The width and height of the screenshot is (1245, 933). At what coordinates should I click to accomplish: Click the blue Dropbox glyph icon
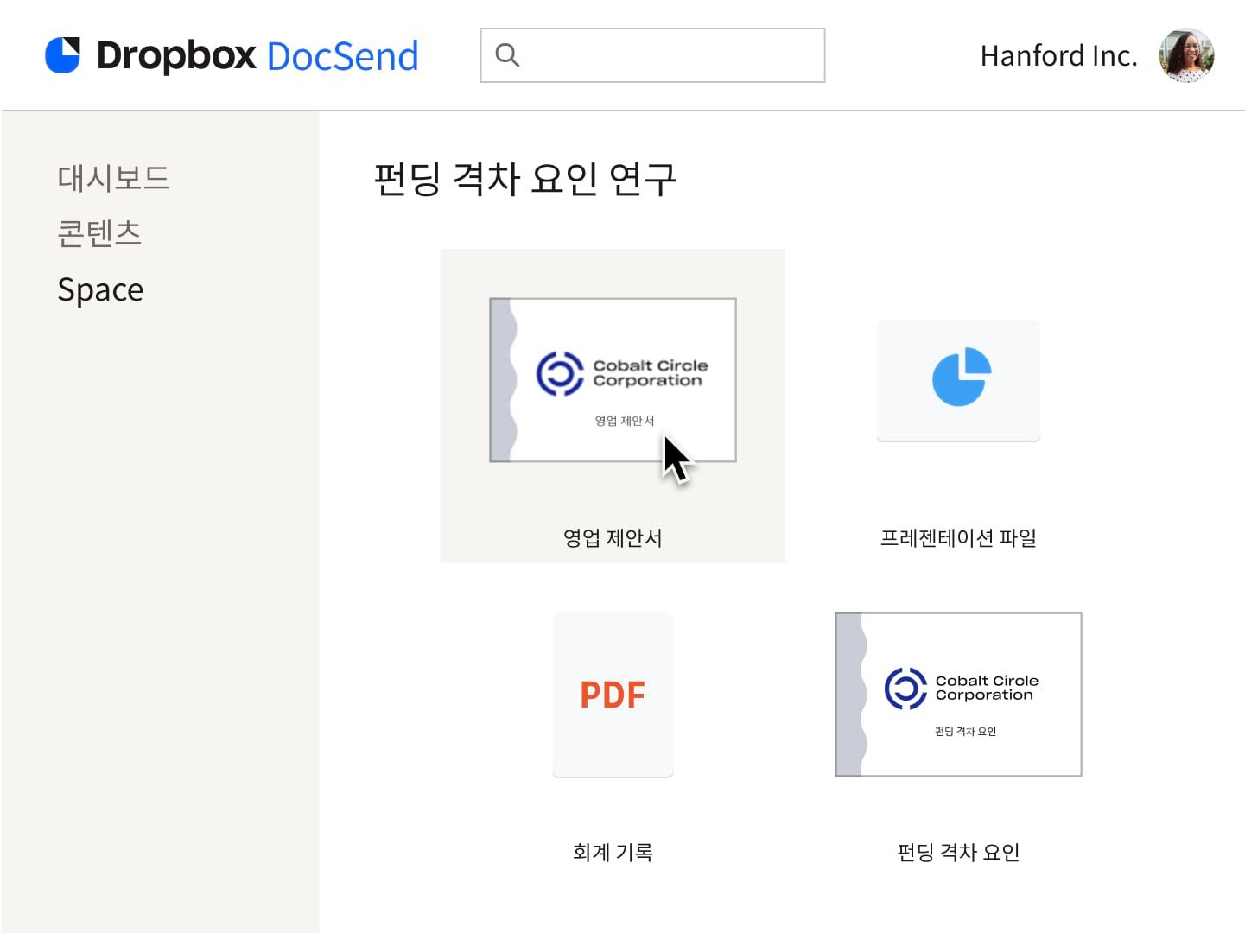(x=61, y=54)
